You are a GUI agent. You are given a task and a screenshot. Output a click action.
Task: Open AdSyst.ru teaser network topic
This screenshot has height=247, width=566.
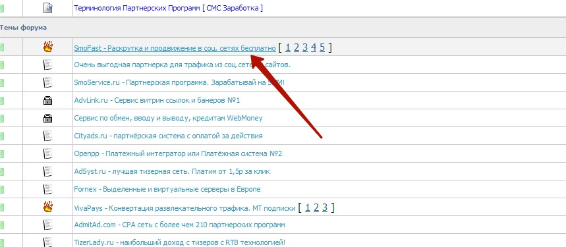(171, 171)
